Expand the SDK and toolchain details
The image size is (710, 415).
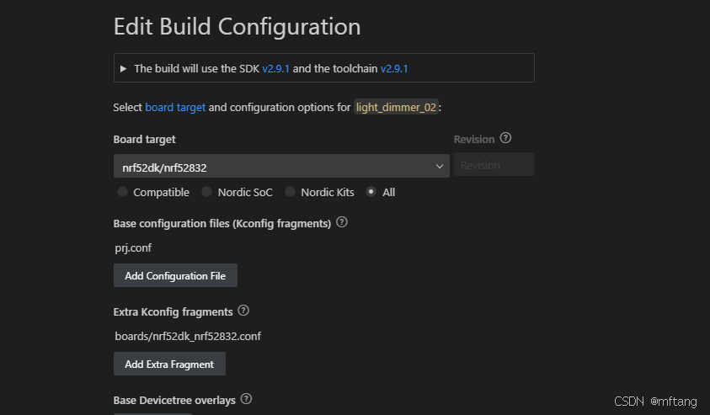click(123, 68)
